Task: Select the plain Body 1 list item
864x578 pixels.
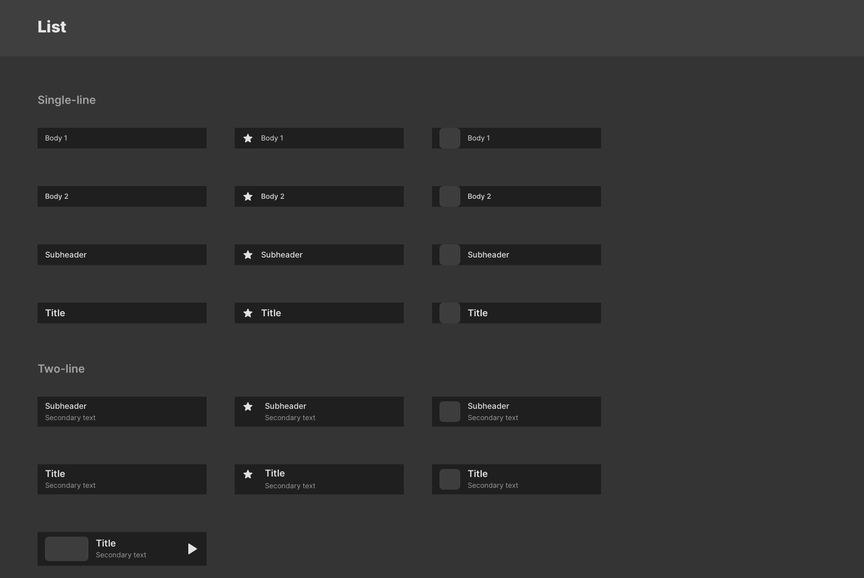Action: [122, 138]
